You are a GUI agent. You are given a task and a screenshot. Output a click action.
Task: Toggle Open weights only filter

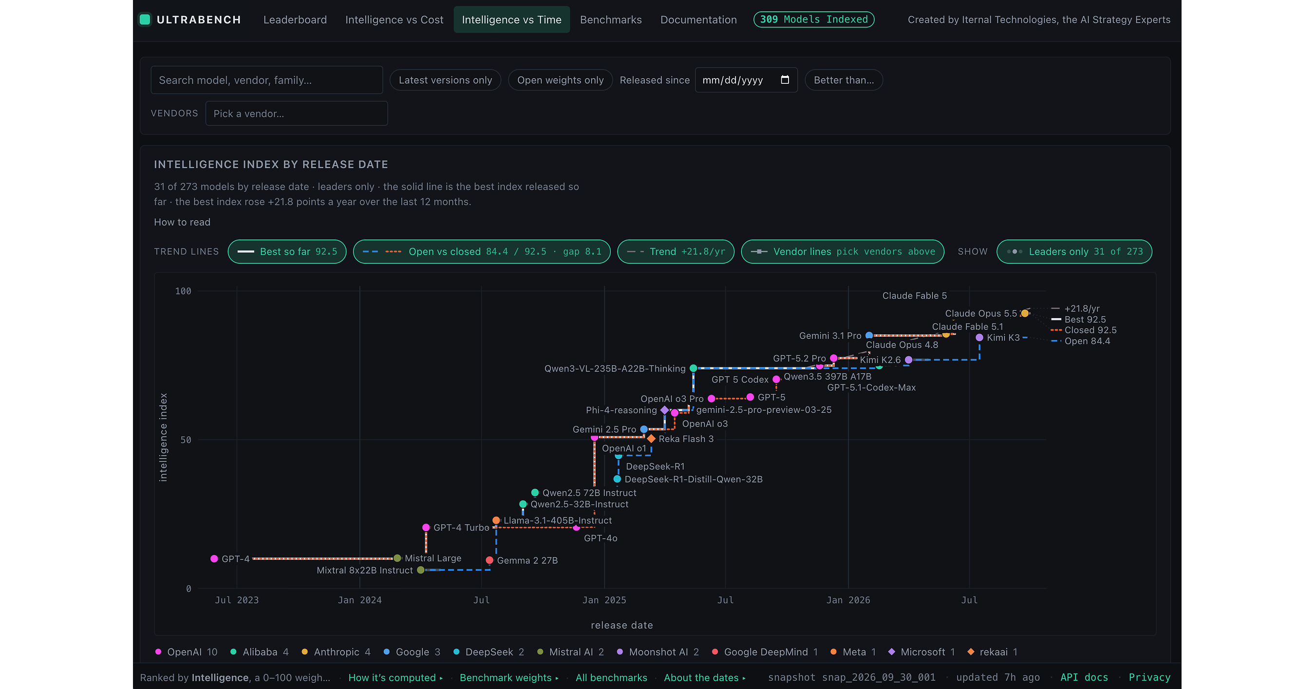pos(560,80)
